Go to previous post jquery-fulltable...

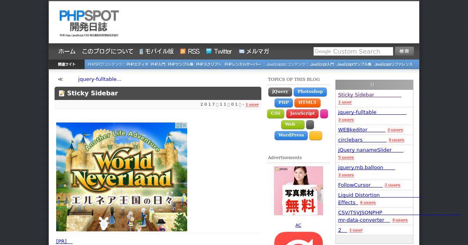(x=99, y=79)
